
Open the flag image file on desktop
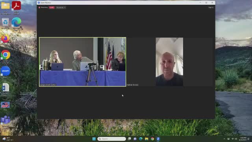(x=5, y=105)
